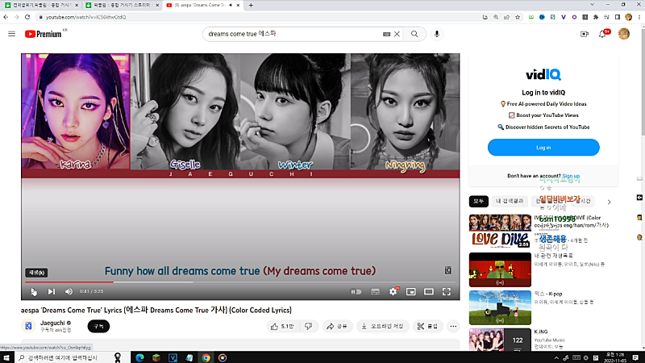Screen dimensions: 645x363
Task: Click the K.ING playlist title
Action: pos(541,332)
